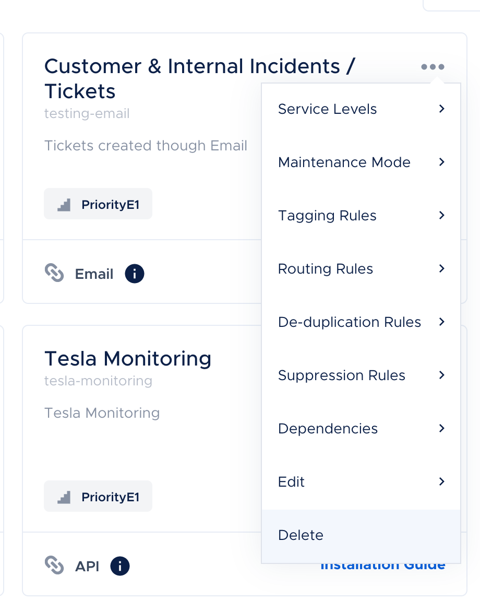
Task: Choose Suppression Rules in the dropdown menu
Action: 342,375
